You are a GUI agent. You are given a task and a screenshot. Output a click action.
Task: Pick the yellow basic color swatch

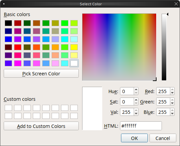point(74,47)
